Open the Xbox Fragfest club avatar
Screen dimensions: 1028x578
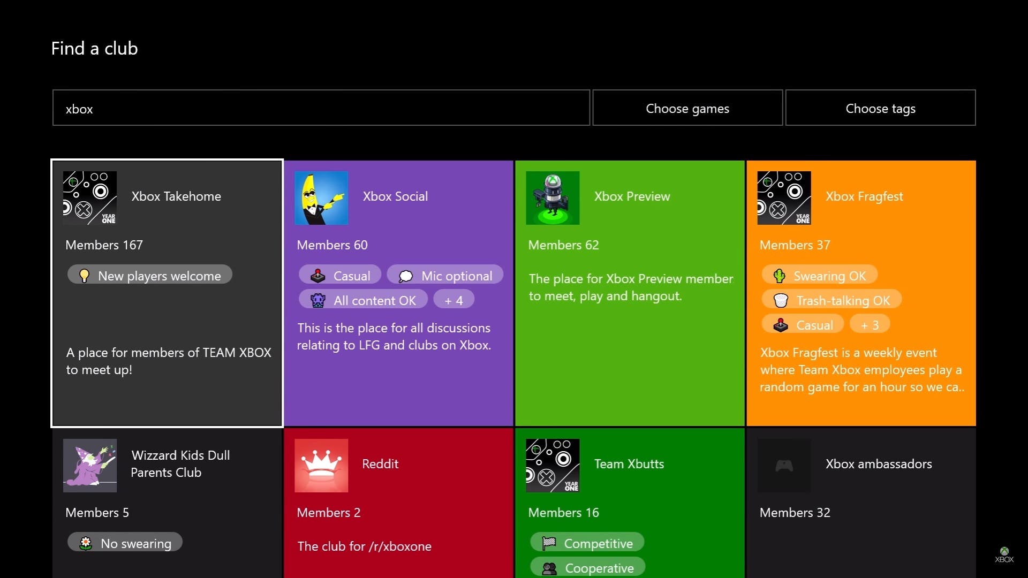point(784,198)
